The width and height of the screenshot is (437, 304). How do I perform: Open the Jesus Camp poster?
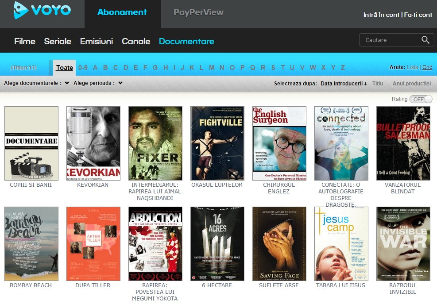(x=341, y=243)
